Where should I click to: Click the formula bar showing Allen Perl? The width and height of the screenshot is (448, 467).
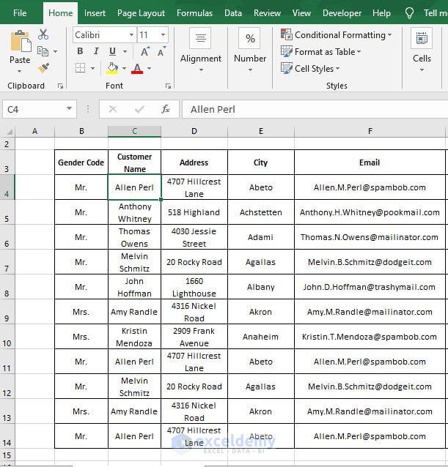[x=315, y=109]
